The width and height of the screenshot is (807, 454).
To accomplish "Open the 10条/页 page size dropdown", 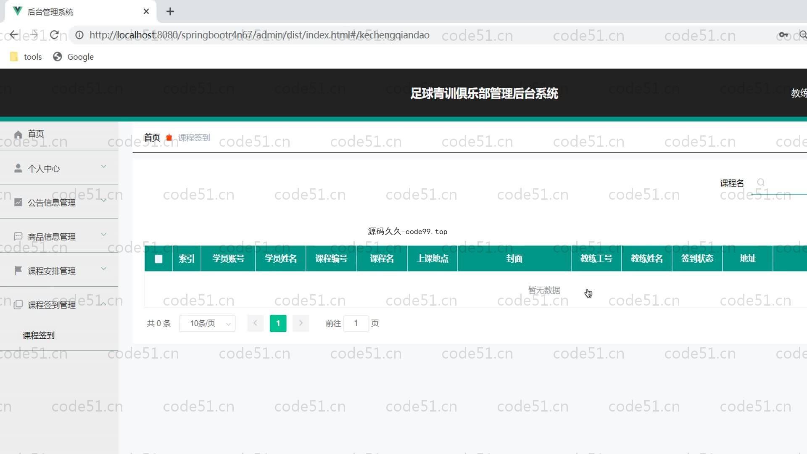I will (x=207, y=323).
